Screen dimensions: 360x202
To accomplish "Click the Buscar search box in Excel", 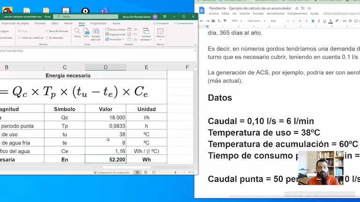I will coord(86,16).
